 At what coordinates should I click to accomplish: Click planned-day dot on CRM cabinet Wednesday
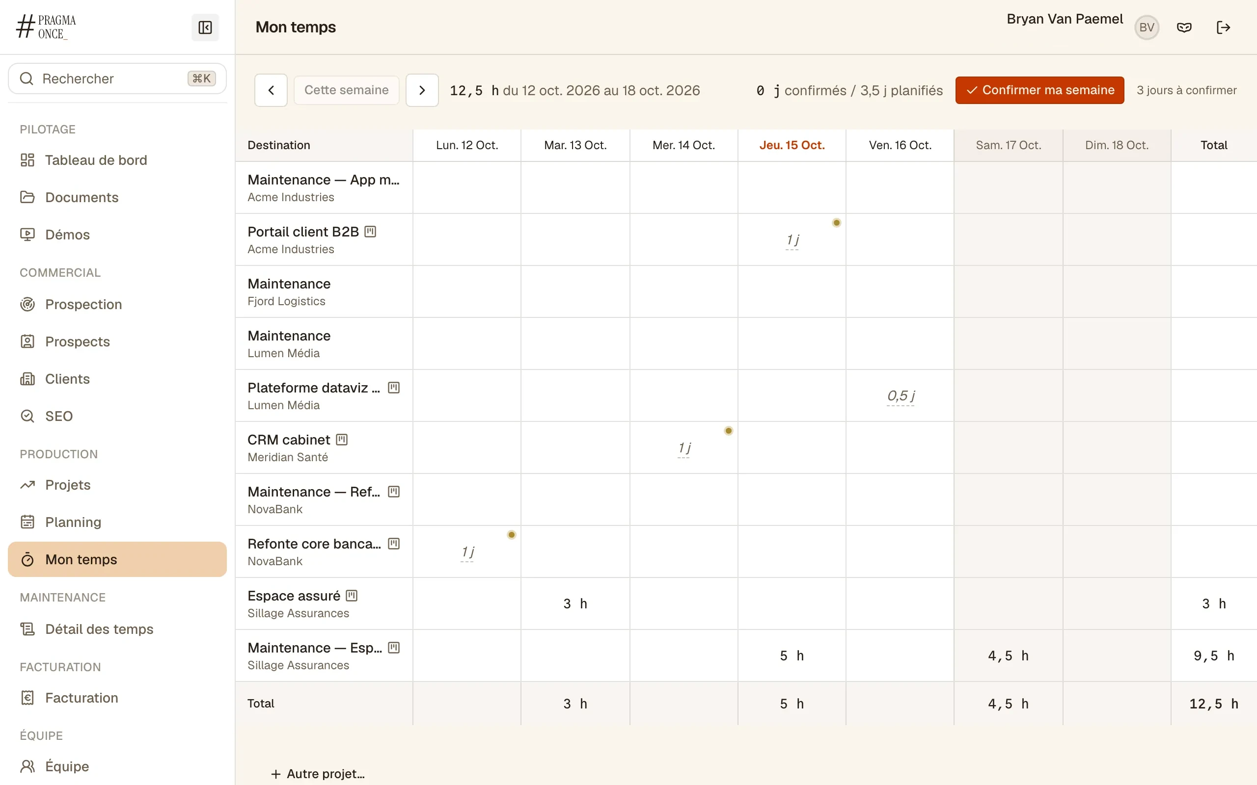point(728,430)
